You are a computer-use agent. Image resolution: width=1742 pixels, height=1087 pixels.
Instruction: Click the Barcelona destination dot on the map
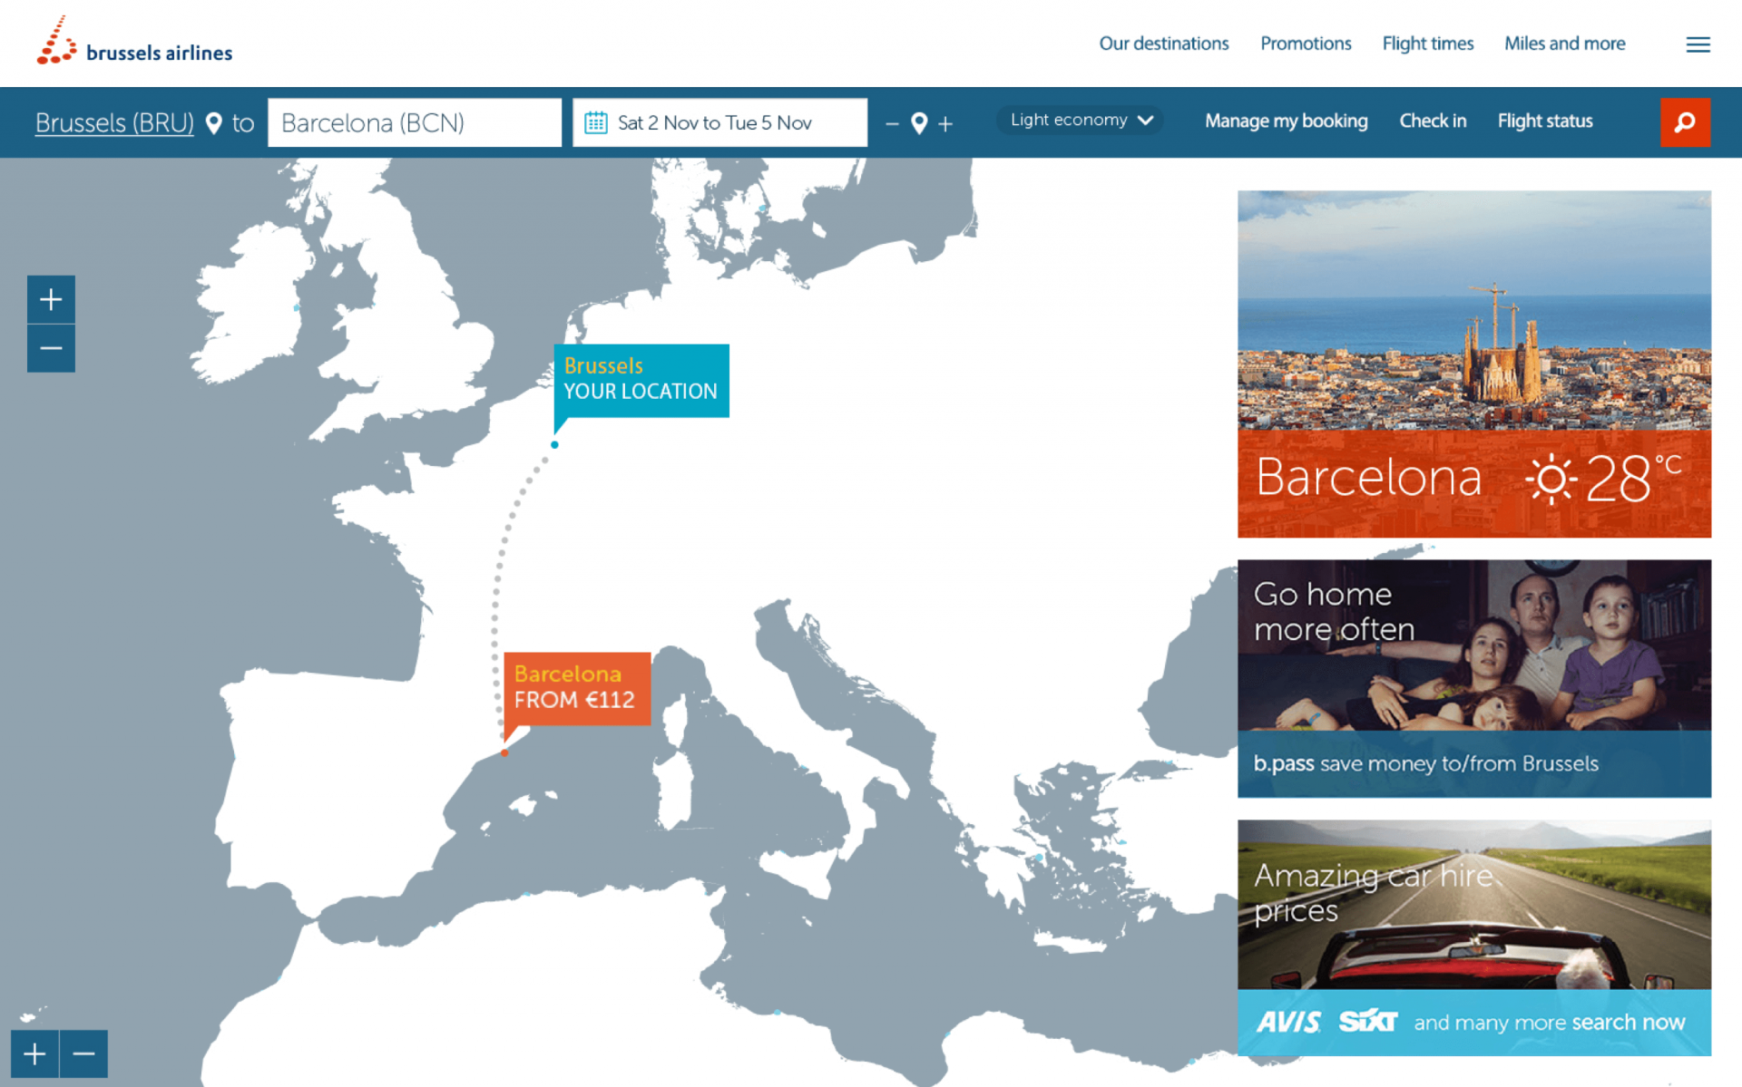[x=504, y=752]
